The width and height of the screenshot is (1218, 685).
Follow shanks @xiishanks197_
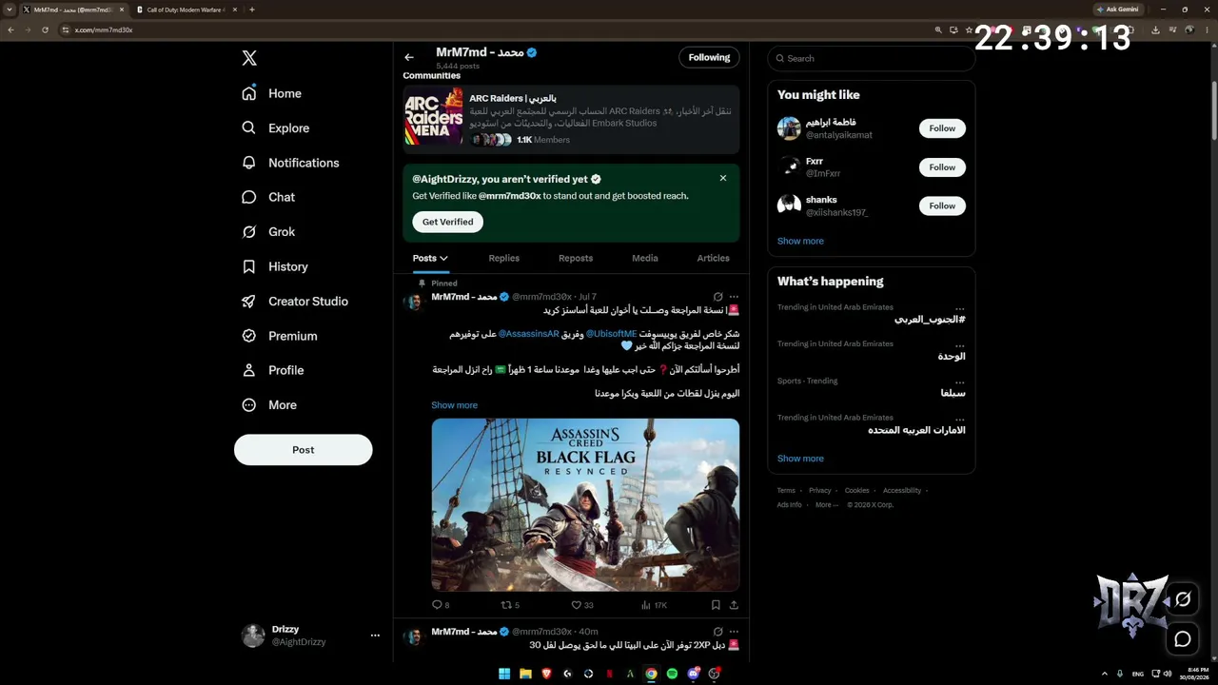coord(942,205)
